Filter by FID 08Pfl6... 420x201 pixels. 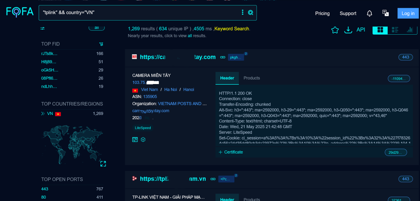point(49,78)
